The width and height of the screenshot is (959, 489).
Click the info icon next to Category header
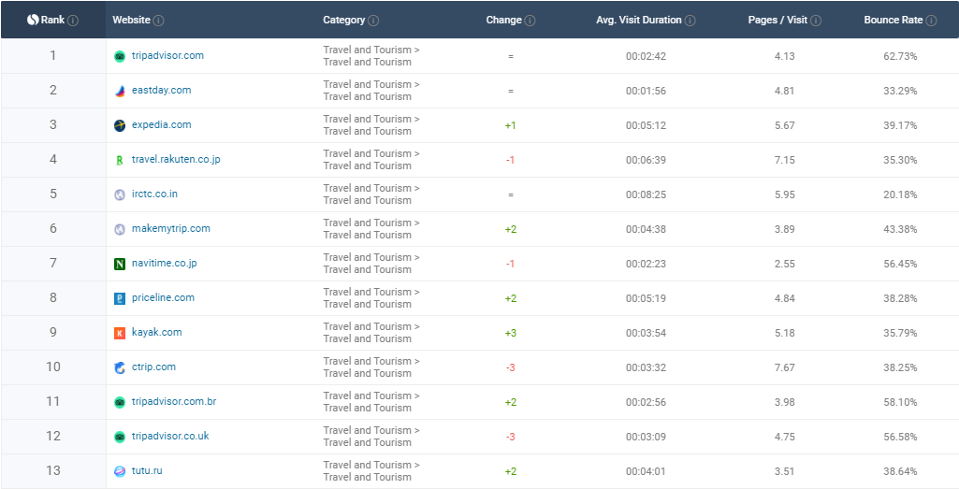point(373,21)
